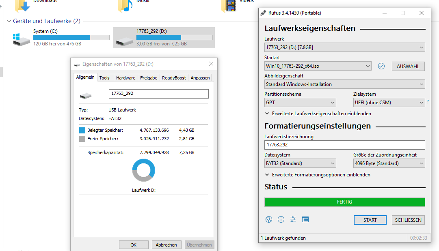The height and width of the screenshot is (251, 439).
Task: Click the Videos folder icon
Action: click(x=229, y=6)
